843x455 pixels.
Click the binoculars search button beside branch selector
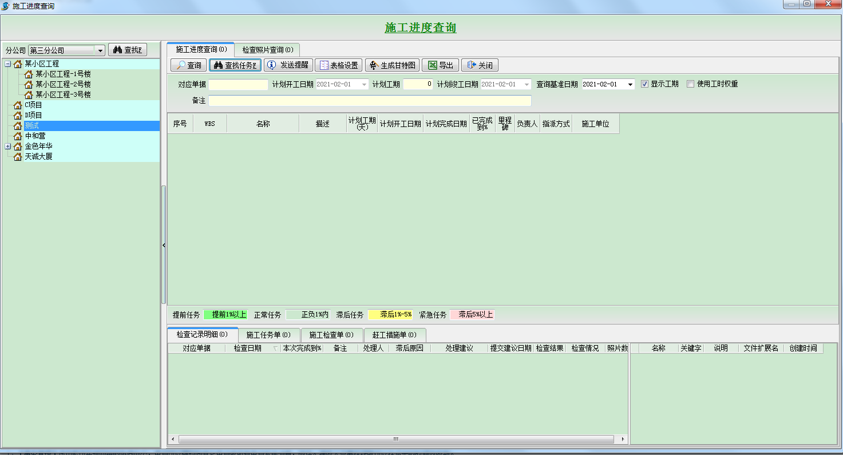tap(127, 50)
